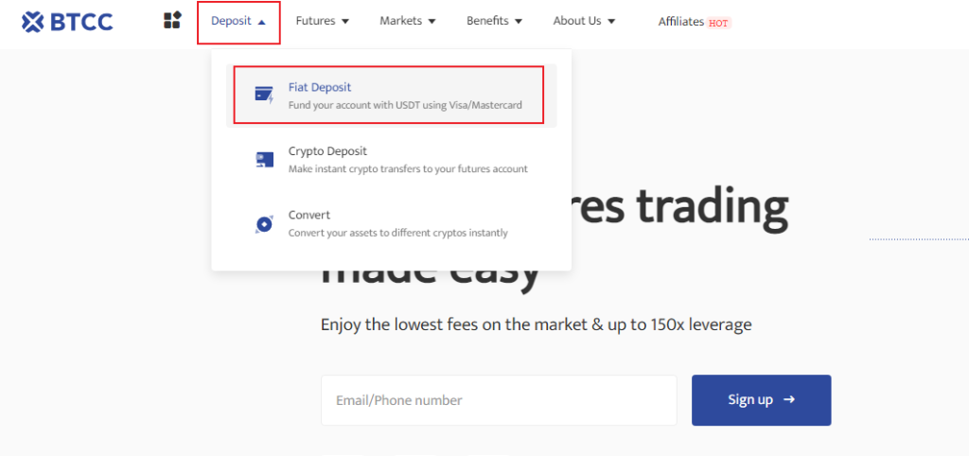969x456 pixels.
Task: Choose Convert from the Deposit menu
Action: 391,223
